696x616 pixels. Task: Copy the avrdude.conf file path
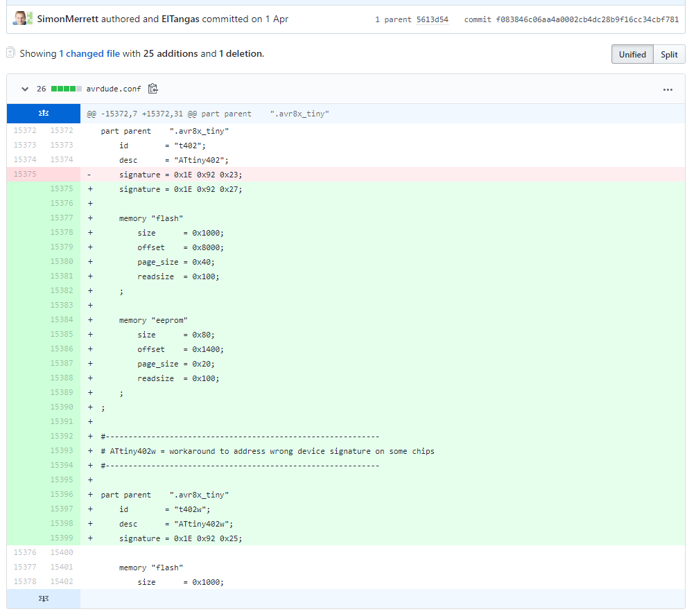click(153, 89)
